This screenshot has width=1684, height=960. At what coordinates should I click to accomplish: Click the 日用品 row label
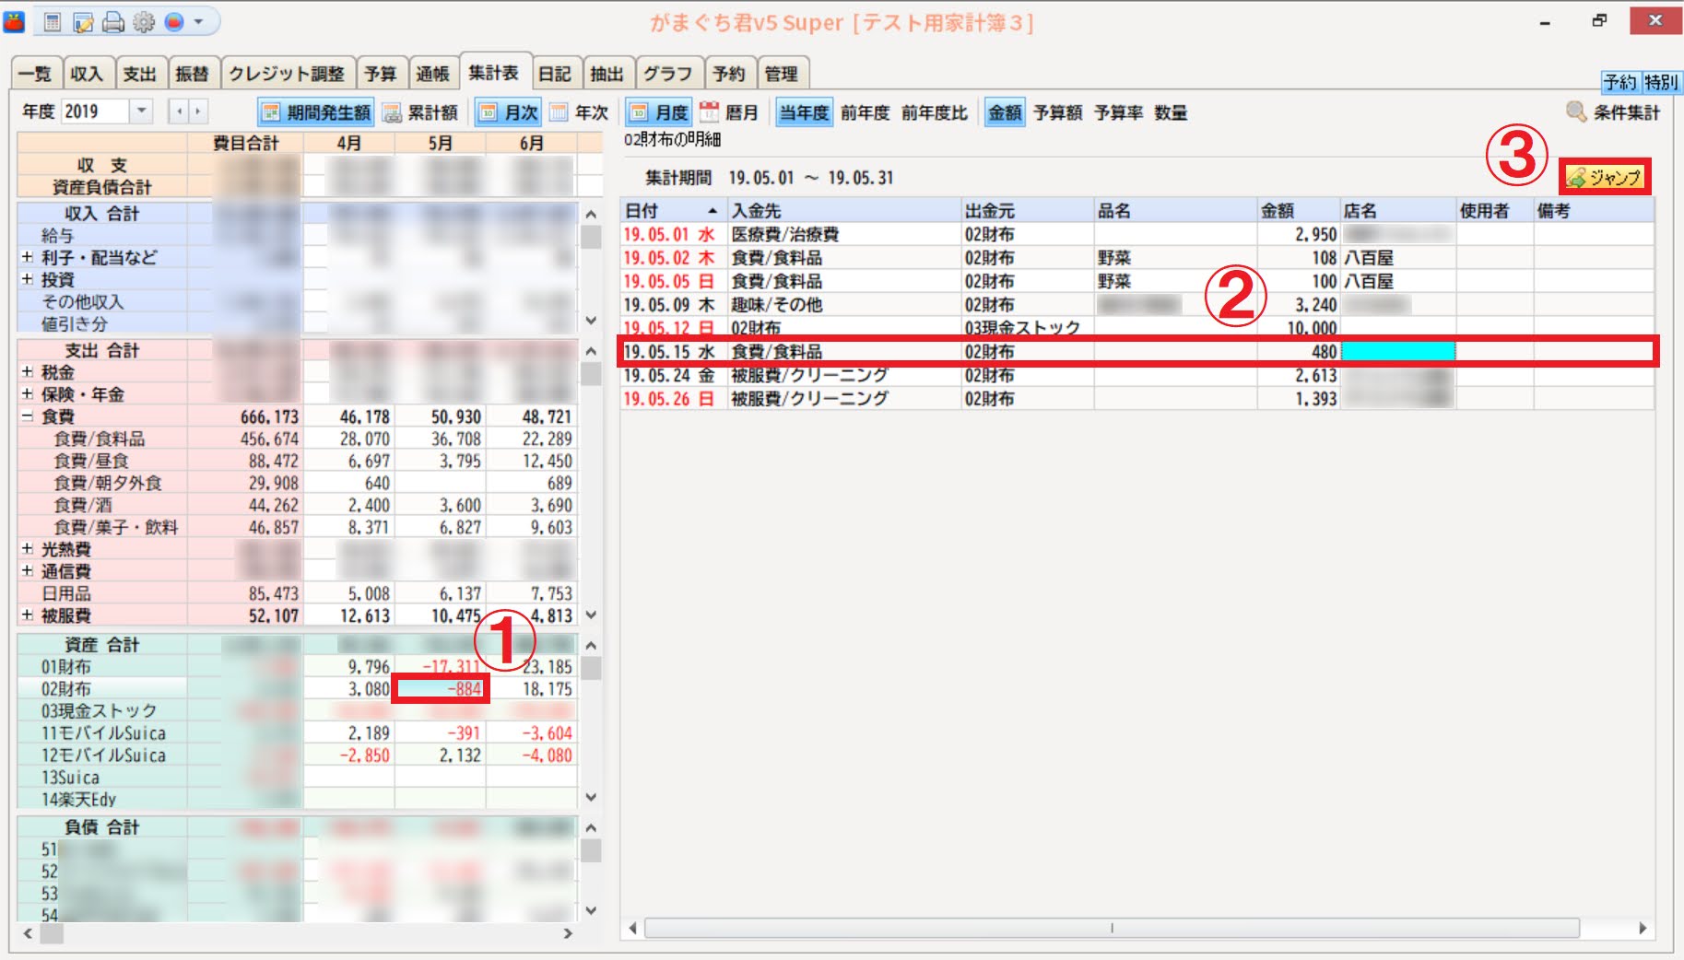point(66,593)
